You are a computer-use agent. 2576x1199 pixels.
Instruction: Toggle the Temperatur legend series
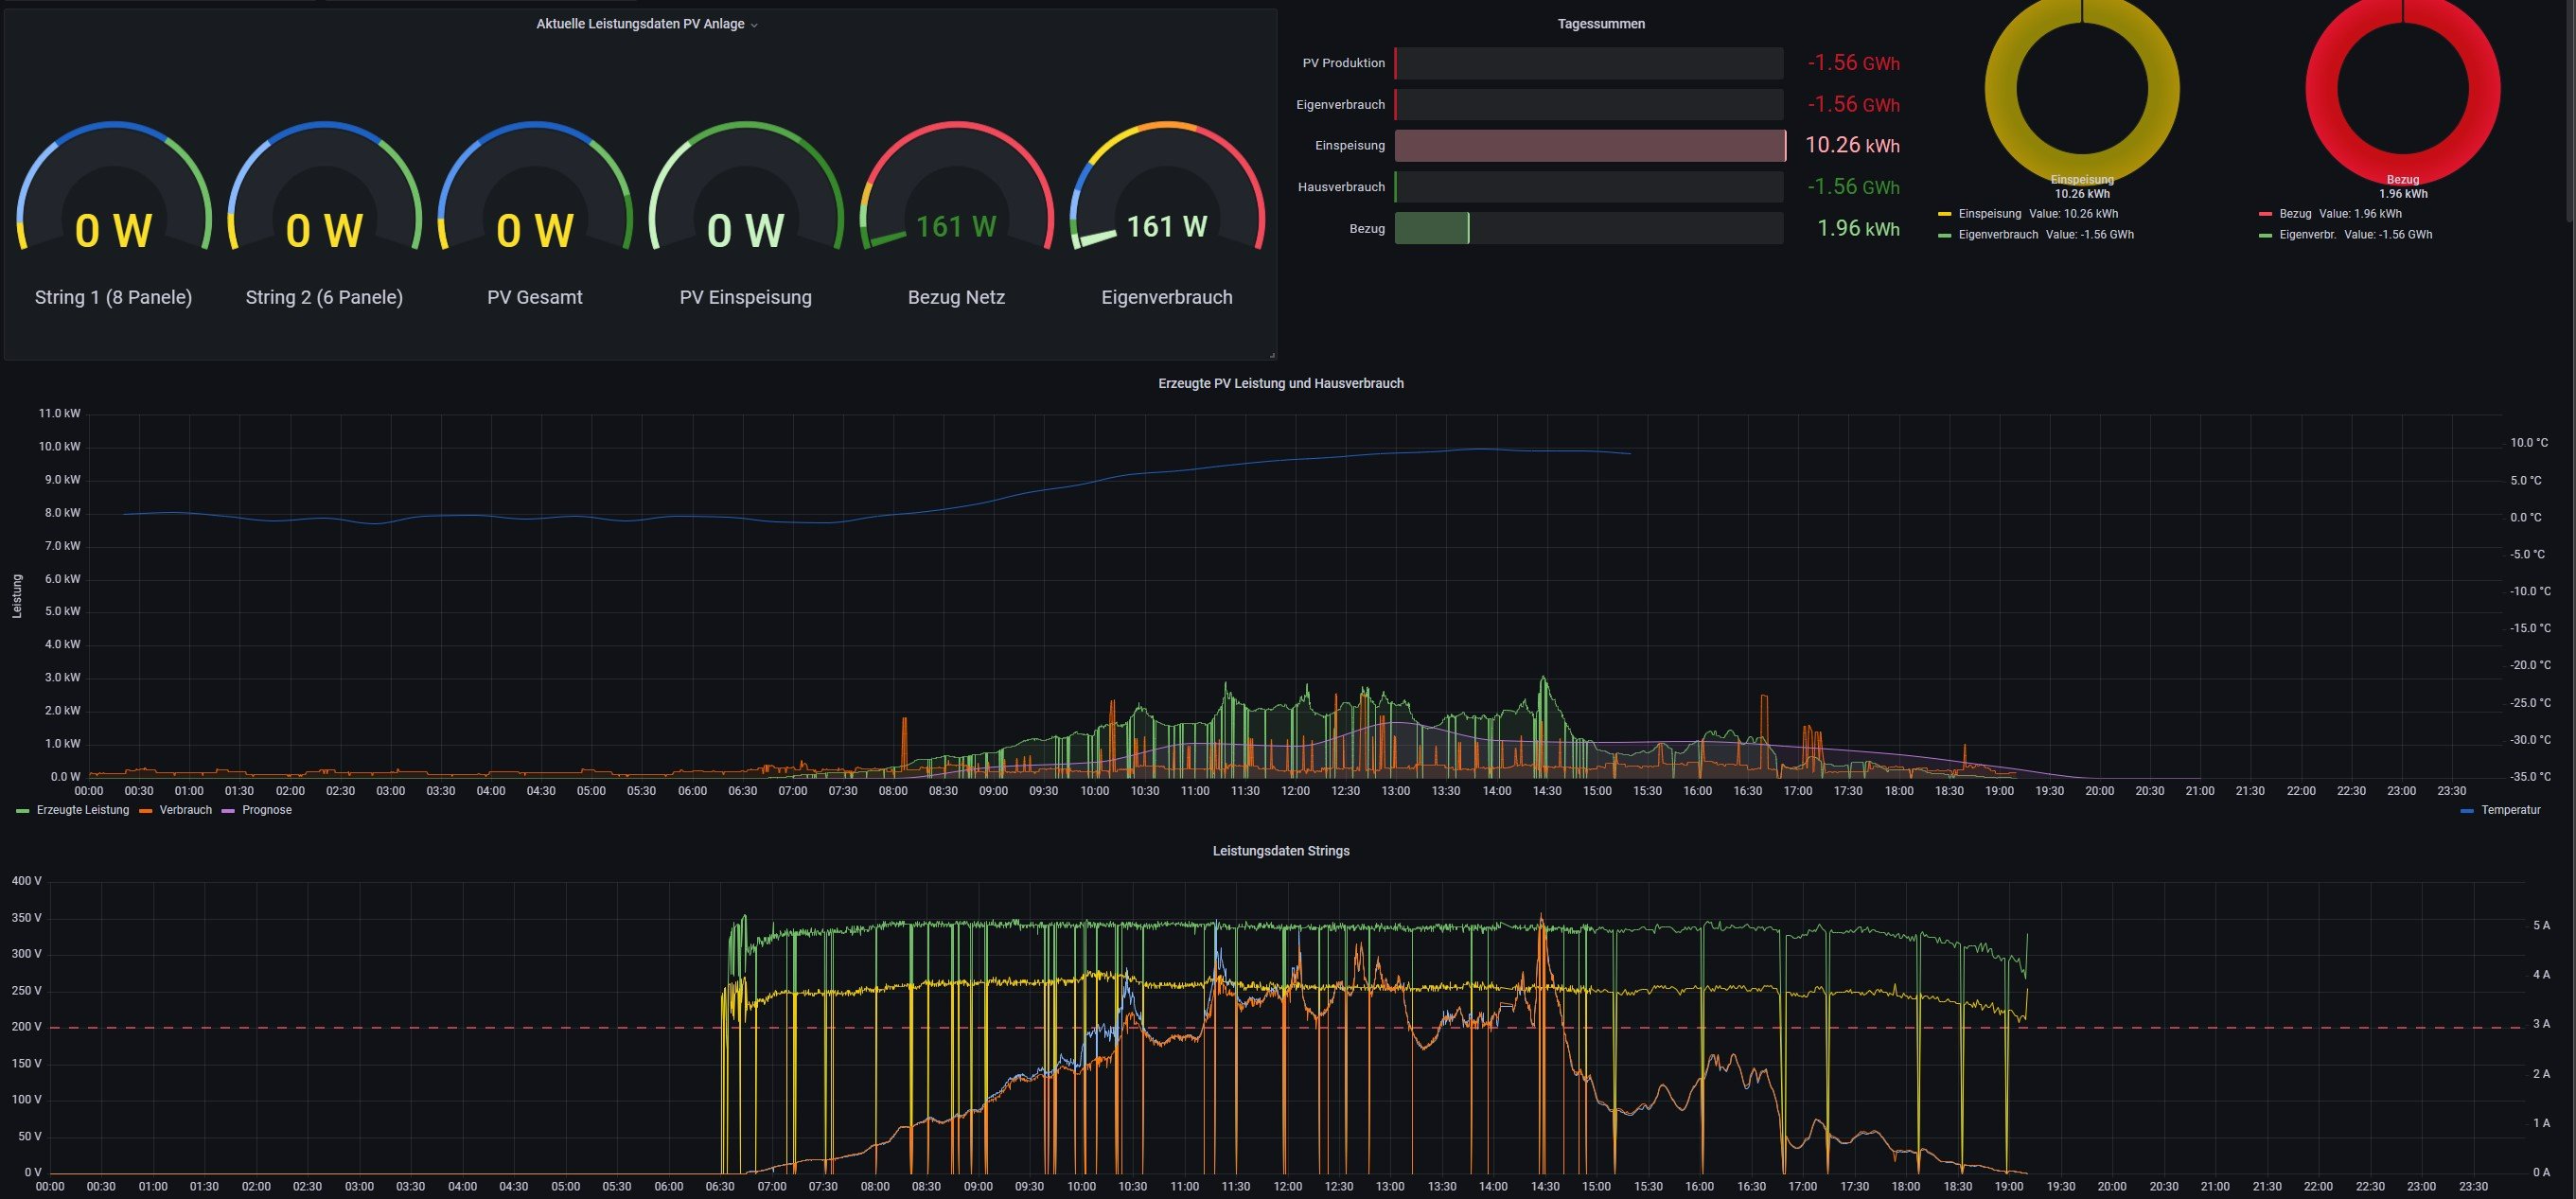[x=2509, y=810]
